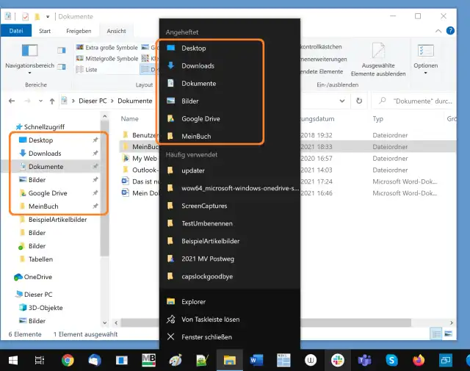Toggle the pin next to MeinBuch
Image resolution: width=470 pixels, height=371 pixels.
click(x=95, y=206)
